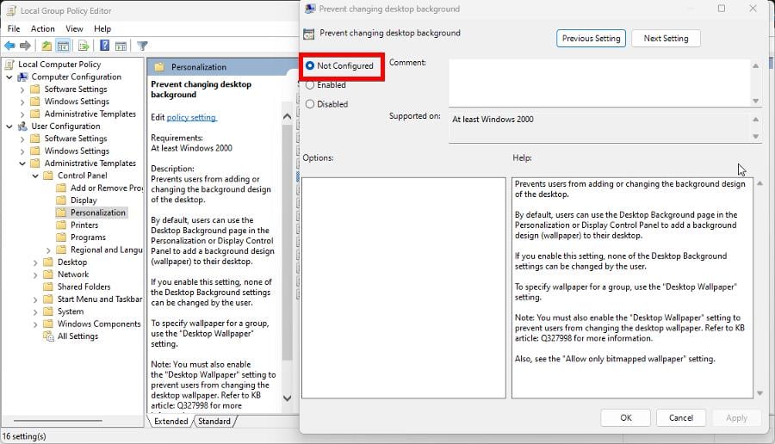
Task: Click the Show/Hide Action Pane icon
Action: (x=121, y=46)
